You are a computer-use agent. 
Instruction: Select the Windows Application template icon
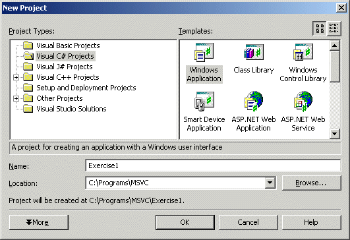(204, 53)
